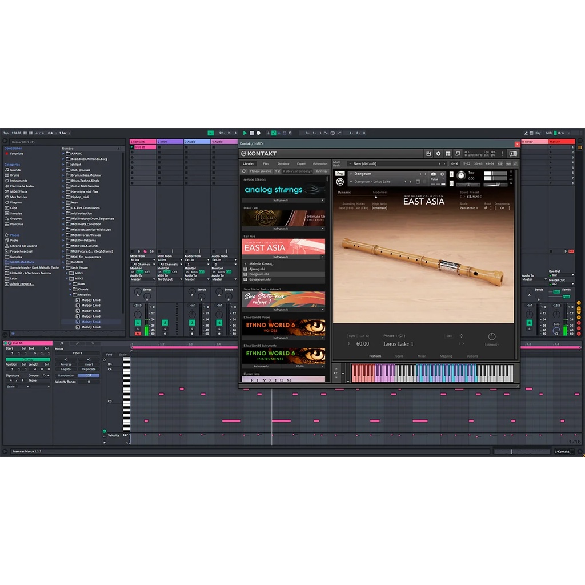Click the Kontakt exclamation panic button
The height and width of the screenshot is (585, 585).
[x=502, y=154]
